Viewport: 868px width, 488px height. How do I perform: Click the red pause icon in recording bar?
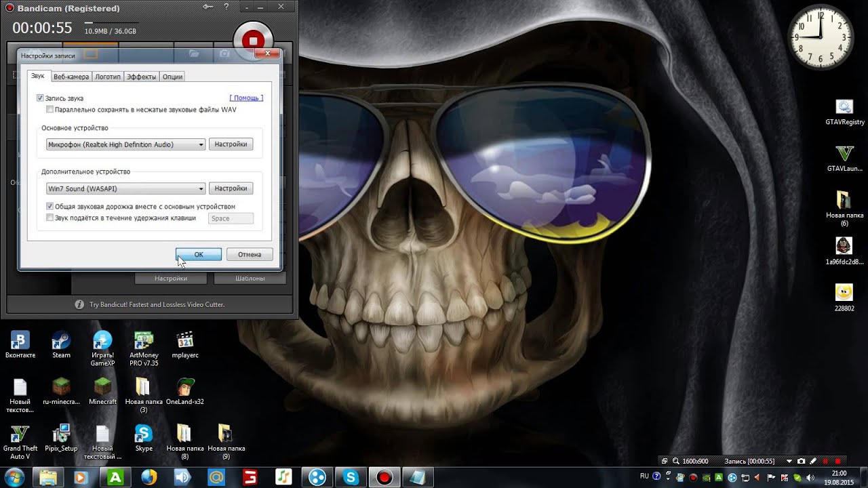(825, 461)
